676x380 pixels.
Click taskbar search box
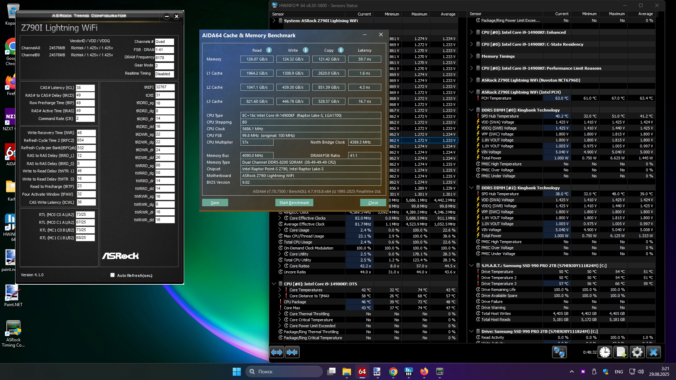pyautogui.click(x=284, y=372)
